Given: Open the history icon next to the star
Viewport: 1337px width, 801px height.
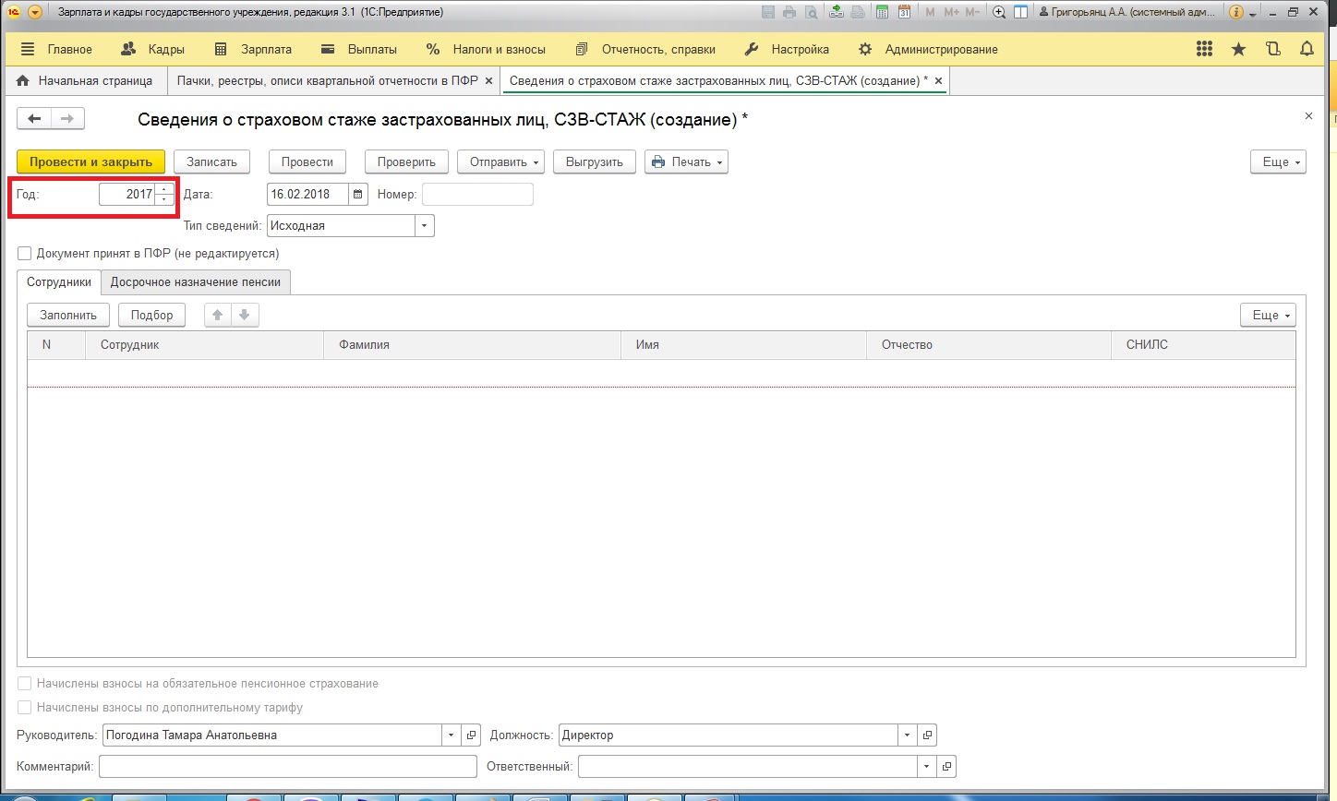Looking at the screenshot, I should pos(1273,49).
